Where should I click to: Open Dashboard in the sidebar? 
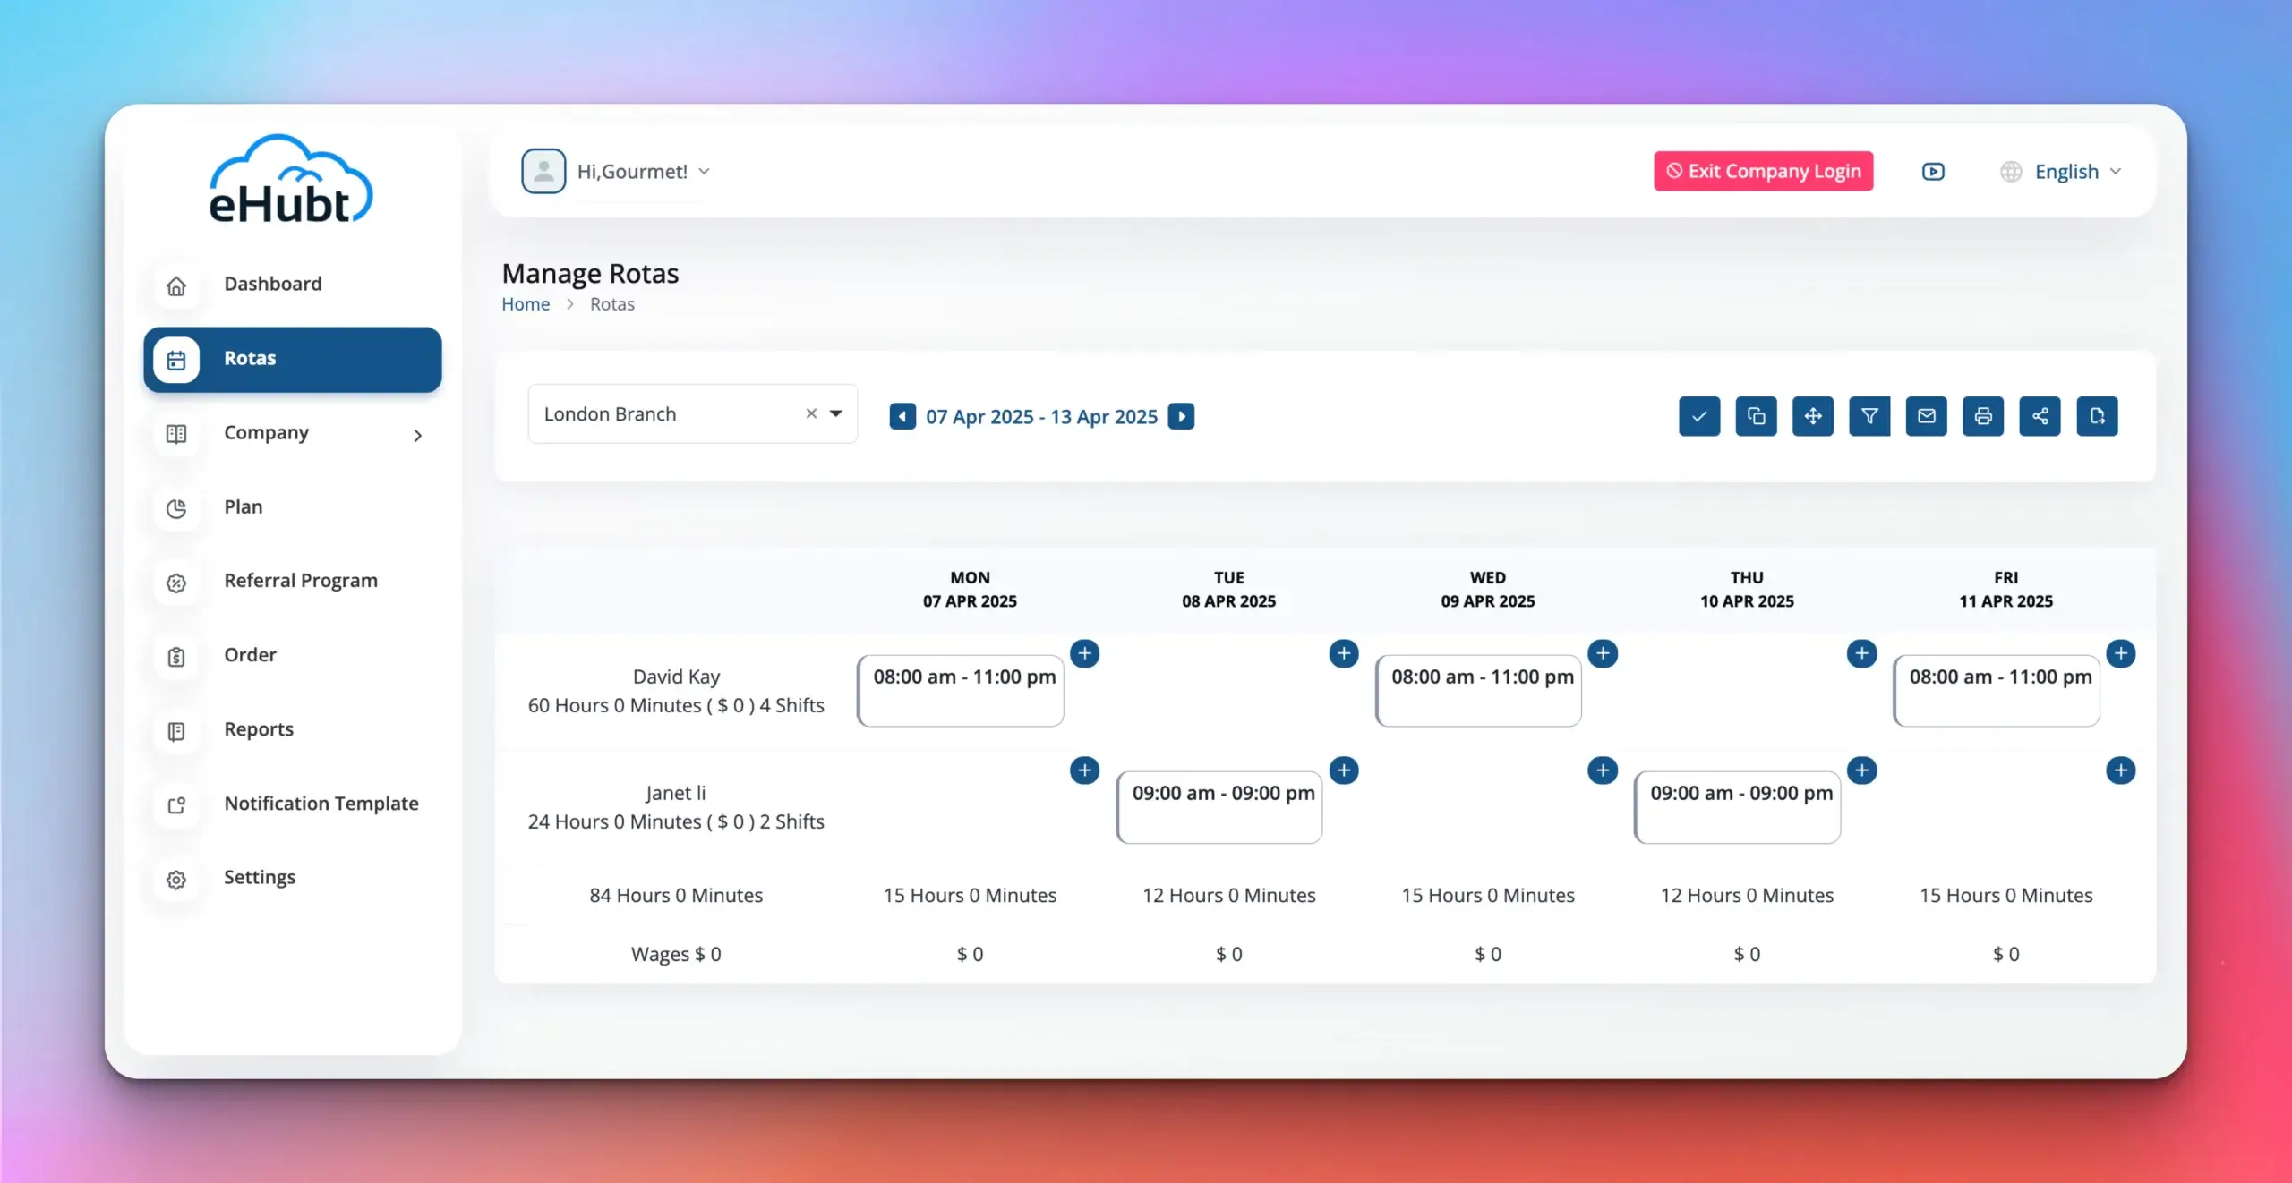pyautogui.click(x=293, y=284)
